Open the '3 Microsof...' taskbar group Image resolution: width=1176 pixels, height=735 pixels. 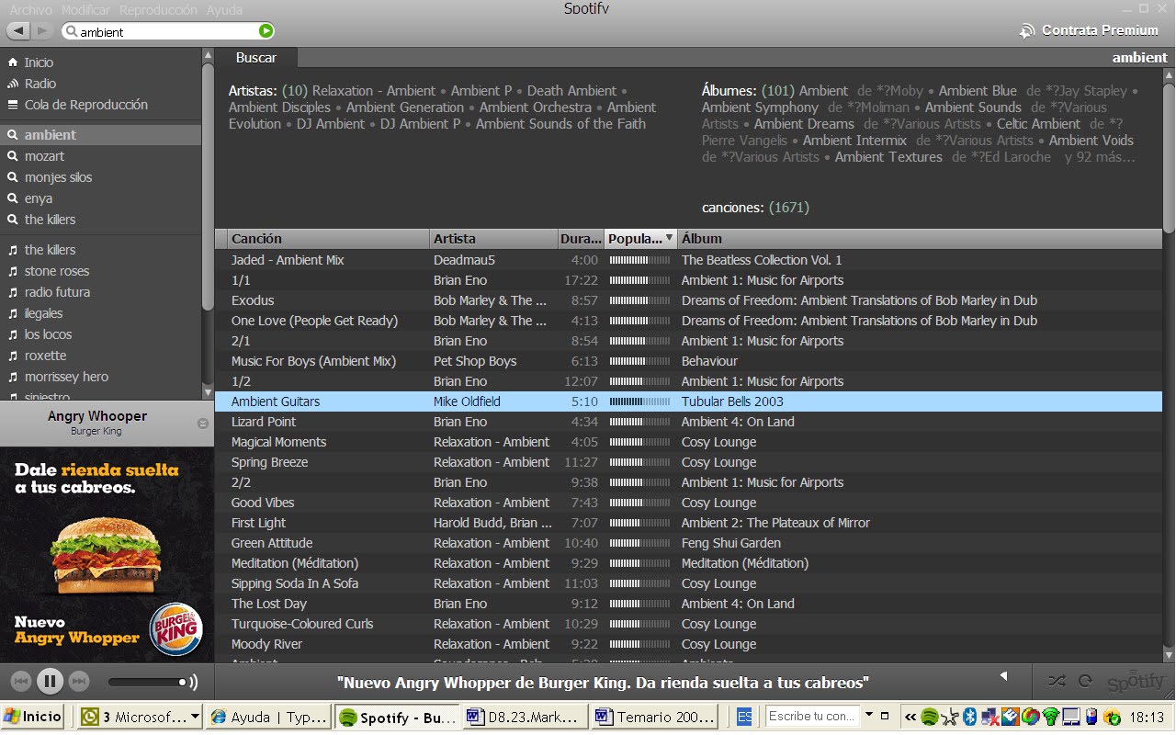click(x=140, y=717)
